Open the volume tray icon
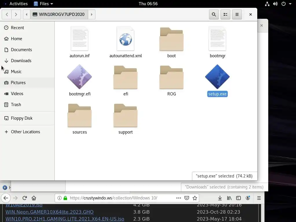The image size is (296, 222). coord(275,4)
